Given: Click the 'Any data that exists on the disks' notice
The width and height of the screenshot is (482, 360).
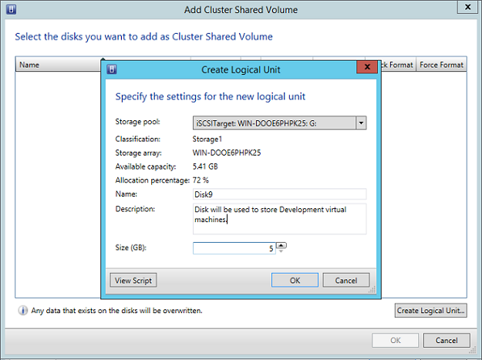Looking at the screenshot, I should click(116, 311).
